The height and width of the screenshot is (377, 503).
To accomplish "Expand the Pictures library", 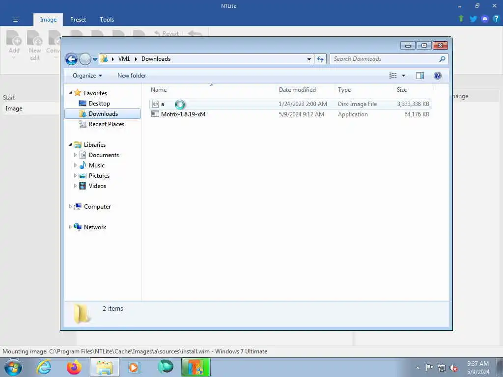I will pyautogui.click(x=75, y=176).
